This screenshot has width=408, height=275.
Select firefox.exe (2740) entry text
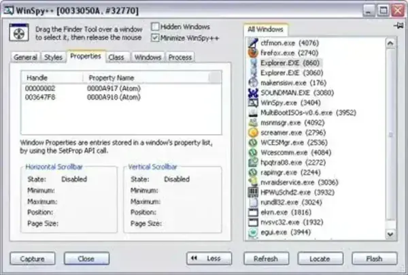coord(290,53)
